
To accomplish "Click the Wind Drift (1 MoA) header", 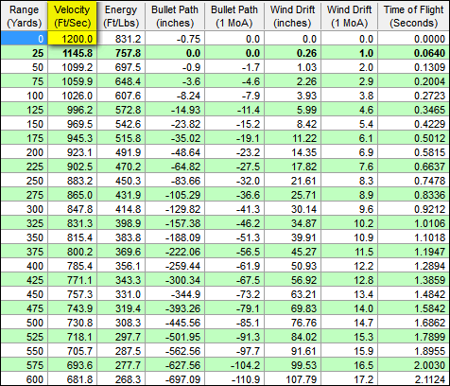I will point(350,16).
